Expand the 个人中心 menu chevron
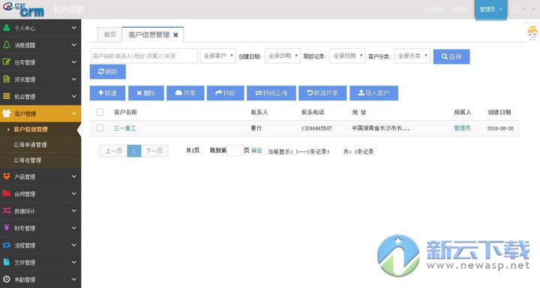This screenshot has height=288, width=540. pyautogui.click(x=73, y=28)
